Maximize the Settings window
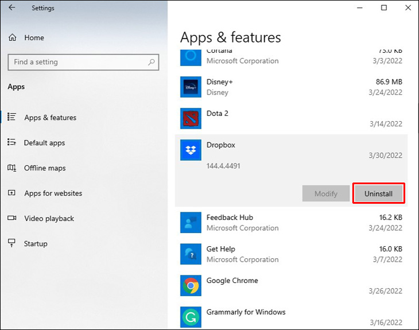The height and width of the screenshot is (330, 419). 384,8
